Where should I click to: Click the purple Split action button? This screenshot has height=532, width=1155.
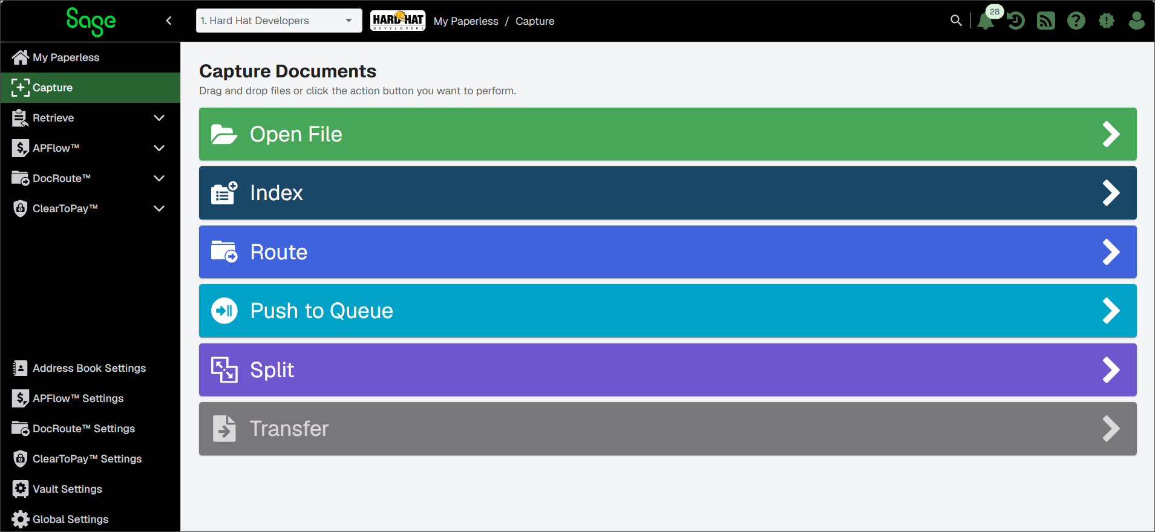pos(668,370)
